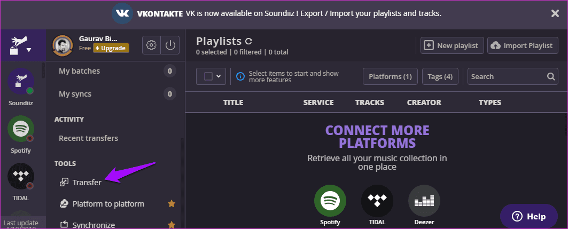Sort by the TRACKS column
This screenshot has width=568, height=229.
click(x=369, y=102)
